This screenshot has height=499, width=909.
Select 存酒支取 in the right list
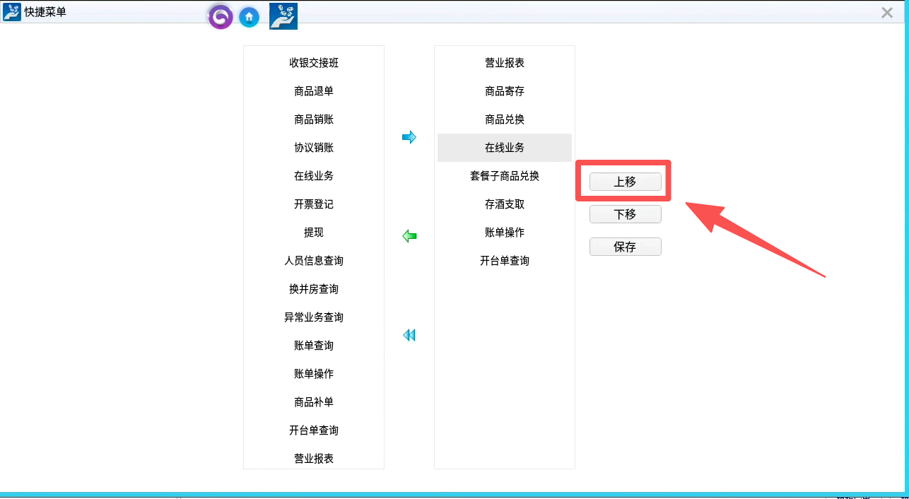point(504,204)
